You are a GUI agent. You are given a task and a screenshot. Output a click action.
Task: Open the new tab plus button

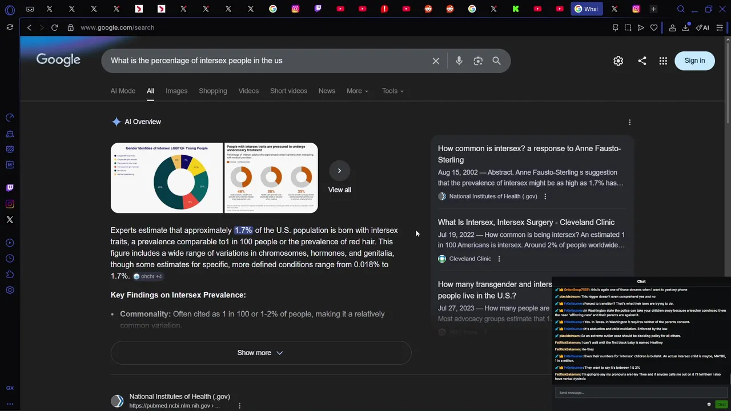click(x=653, y=9)
